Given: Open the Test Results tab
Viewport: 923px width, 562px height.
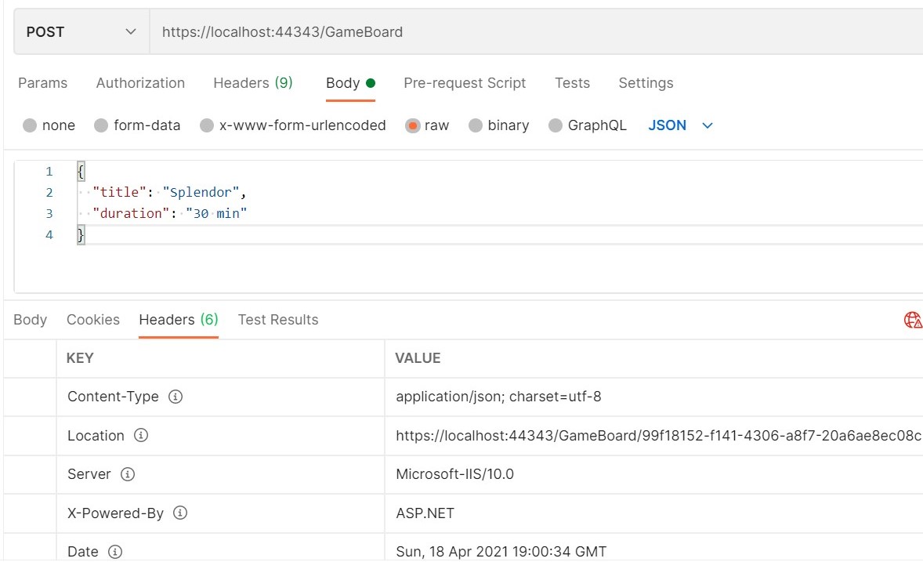Looking at the screenshot, I should pyautogui.click(x=278, y=320).
